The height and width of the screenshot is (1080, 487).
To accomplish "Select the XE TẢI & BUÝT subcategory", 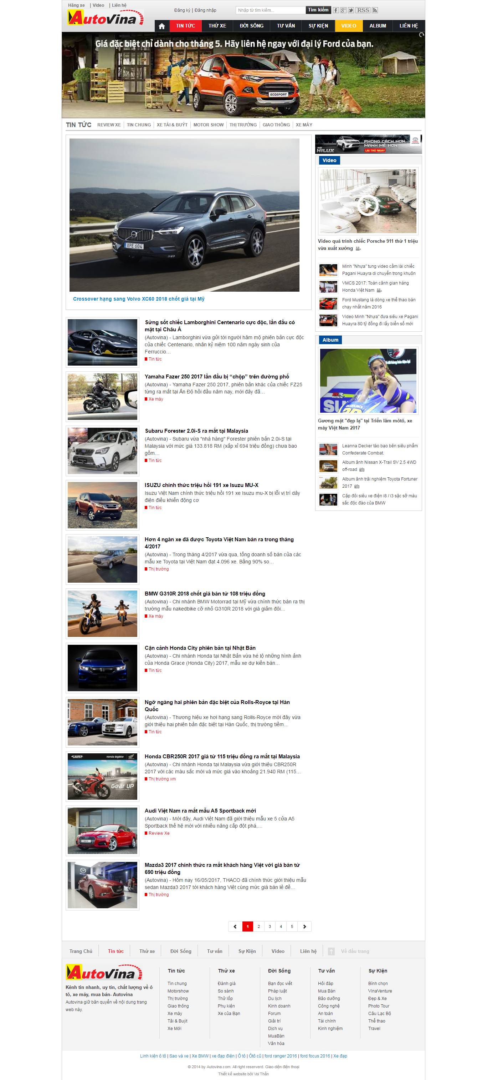I will tap(172, 125).
